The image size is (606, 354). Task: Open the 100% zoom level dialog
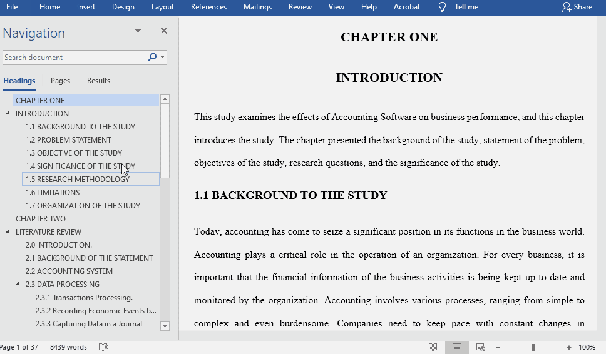(x=587, y=348)
